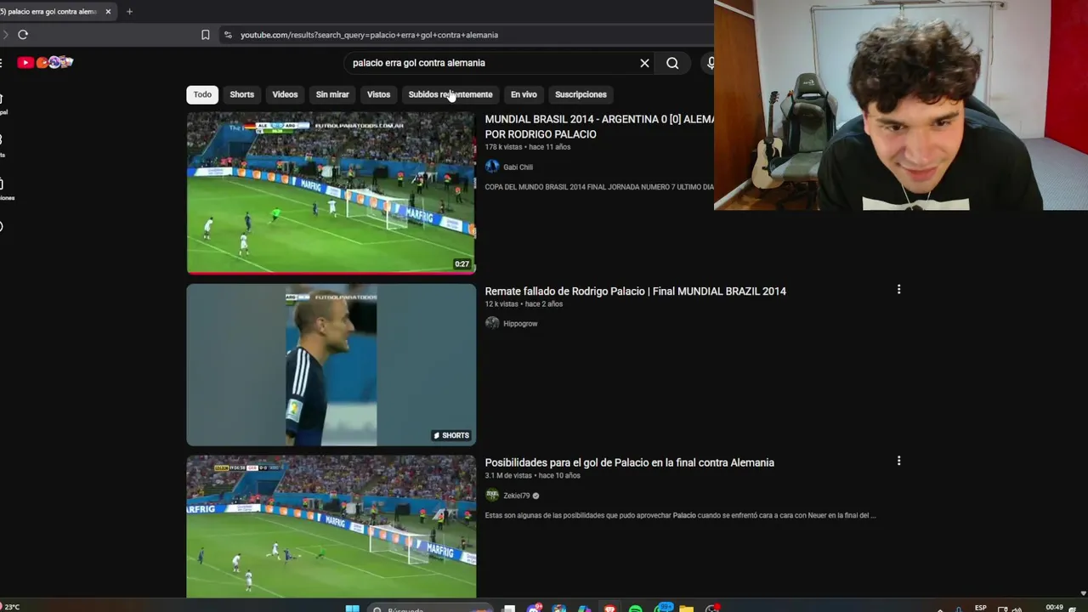The height and width of the screenshot is (612, 1088).
Task: Go forward with the browser arrow
Action: (5, 35)
